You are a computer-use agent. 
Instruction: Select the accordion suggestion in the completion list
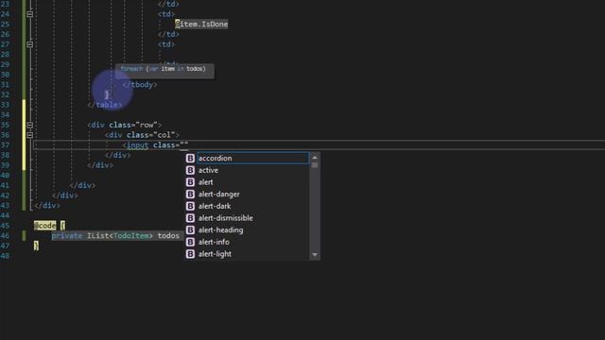tap(252, 158)
